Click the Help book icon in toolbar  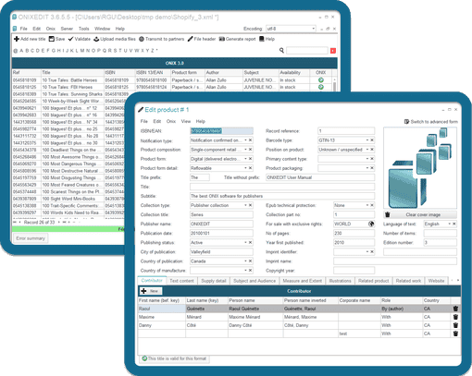coord(262,39)
